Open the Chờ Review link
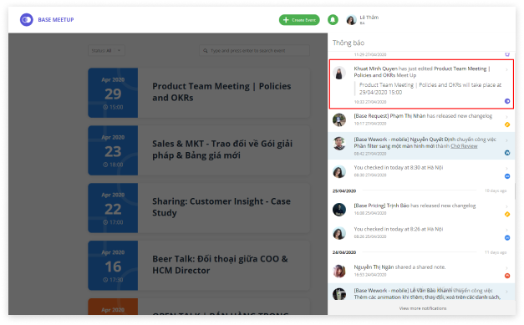This screenshot has width=524, height=325. coord(464,146)
